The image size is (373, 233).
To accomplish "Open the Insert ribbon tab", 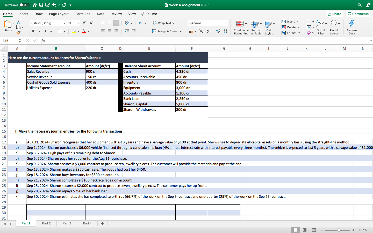I will click(x=23, y=14).
